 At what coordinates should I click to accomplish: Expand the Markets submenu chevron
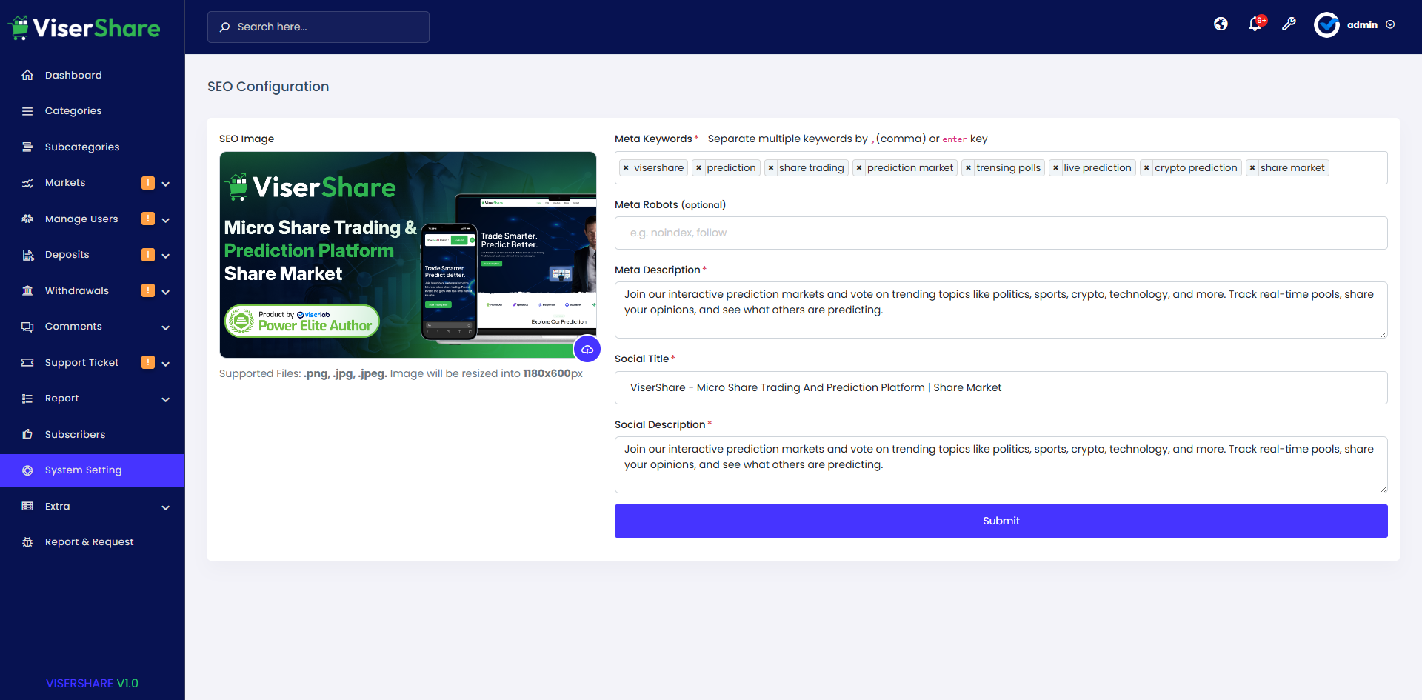(x=166, y=184)
